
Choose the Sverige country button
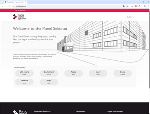pyautogui.click(x=123, y=73)
